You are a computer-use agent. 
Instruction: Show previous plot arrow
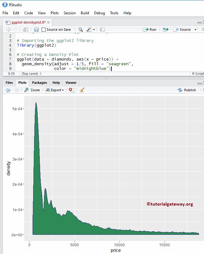click(8, 90)
